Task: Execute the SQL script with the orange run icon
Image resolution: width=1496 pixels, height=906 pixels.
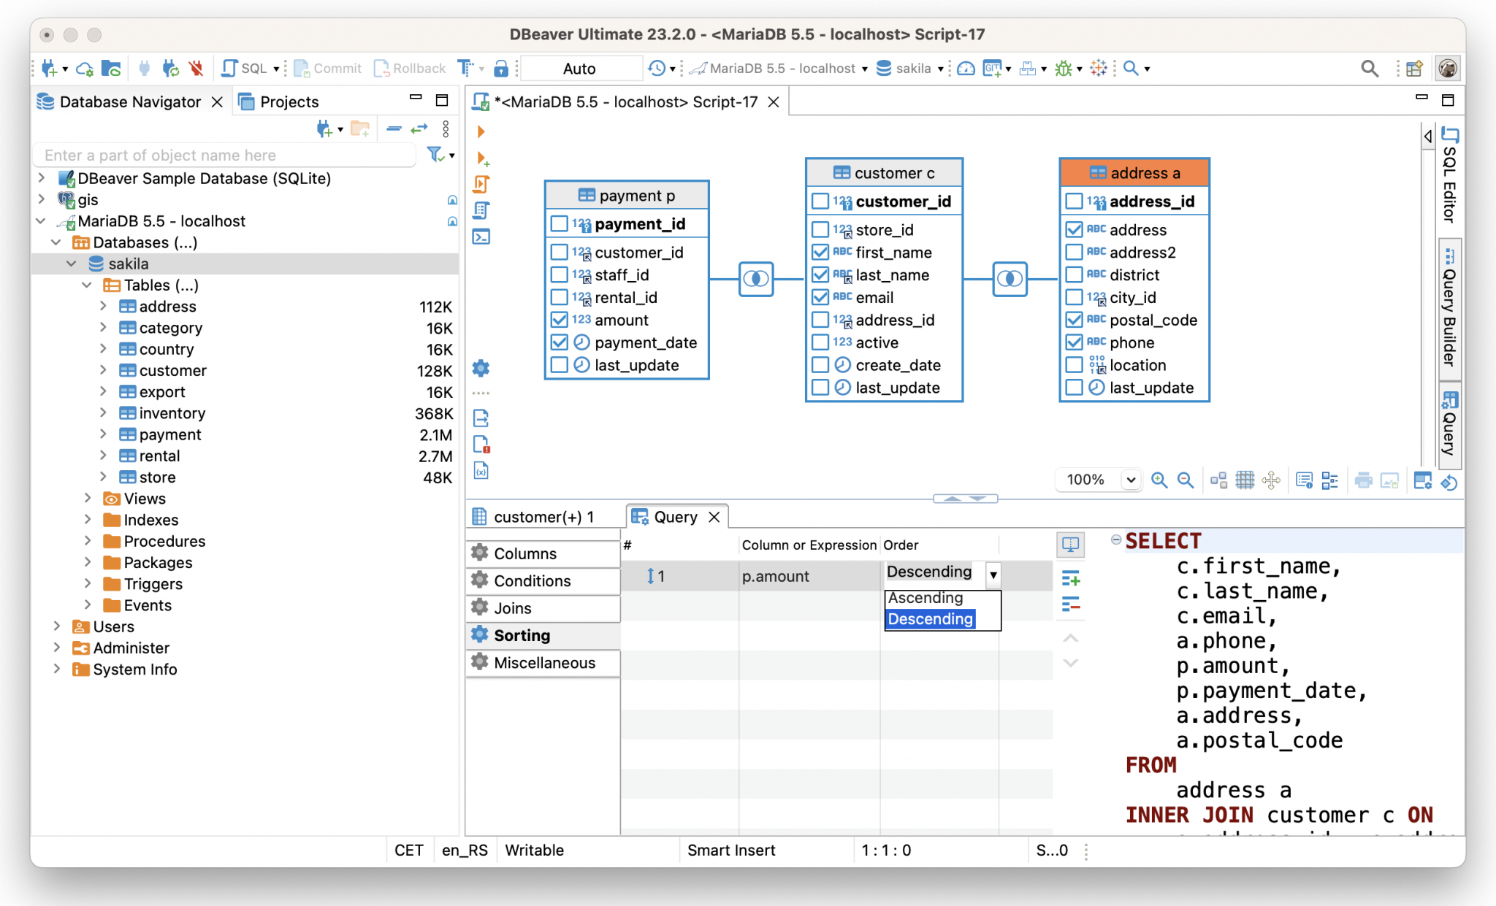Action: [x=480, y=131]
